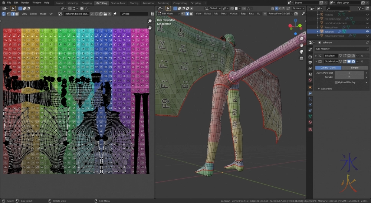Screen dimensions: 371x203
Task: Click the Levels Viewport value field
Action: pyautogui.click(x=349, y=73)
